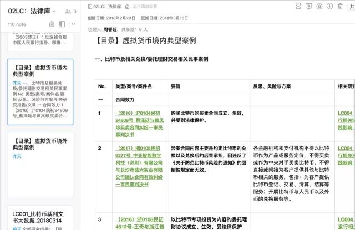Click the 共享给: 9 人 shared-with text

134,29
